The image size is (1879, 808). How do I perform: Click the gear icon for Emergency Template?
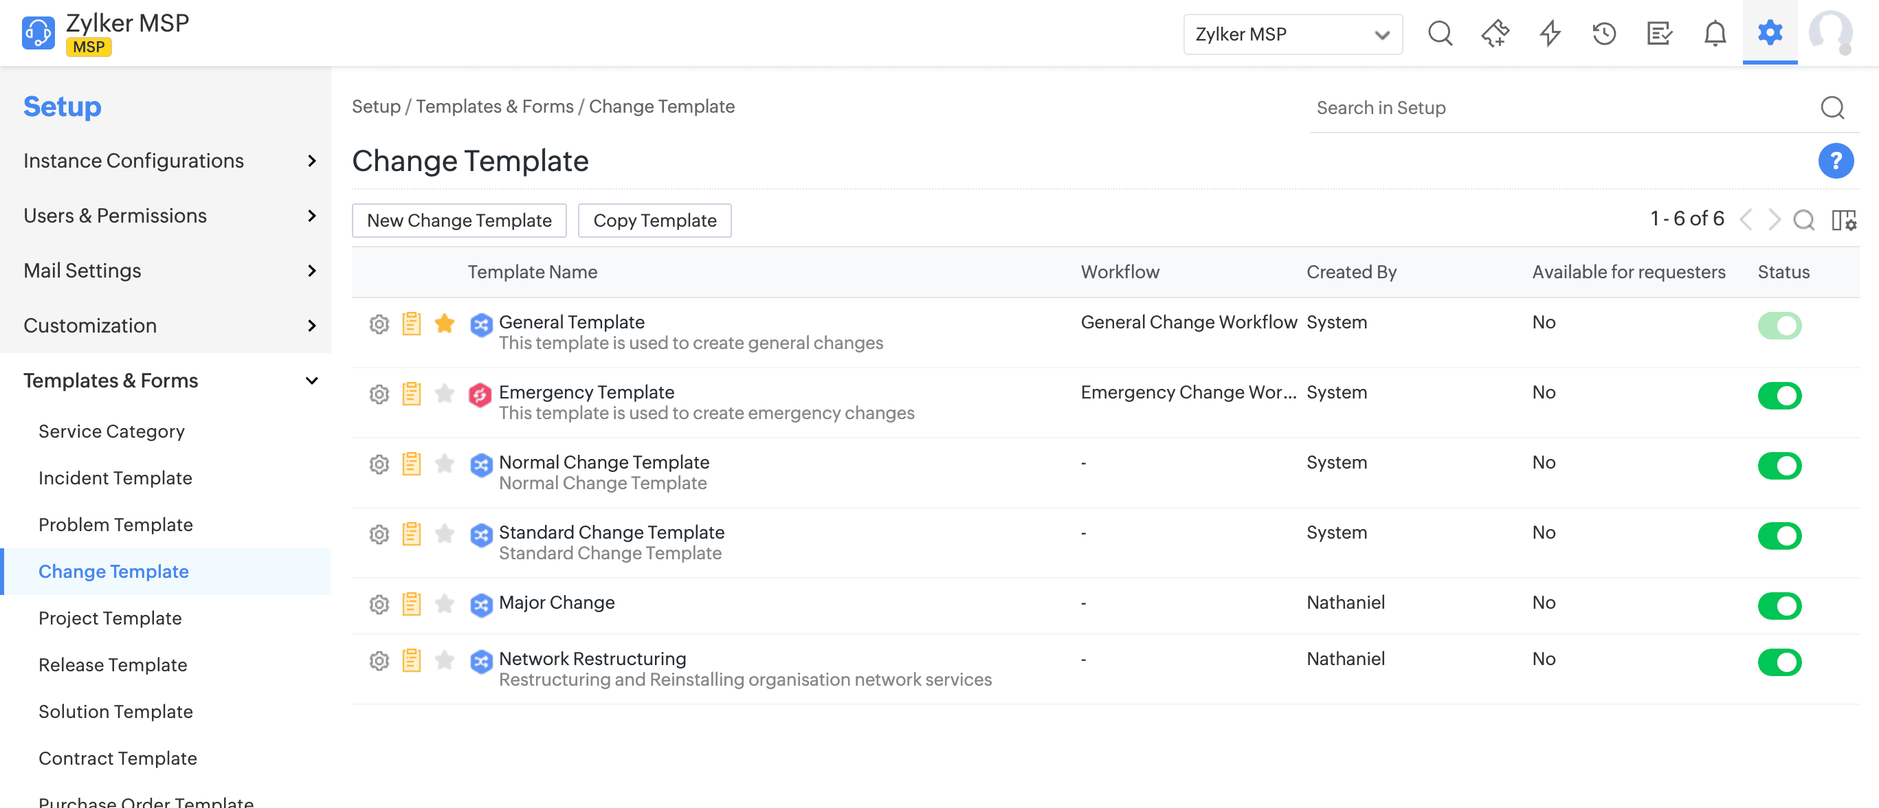[x=379, y=394]
